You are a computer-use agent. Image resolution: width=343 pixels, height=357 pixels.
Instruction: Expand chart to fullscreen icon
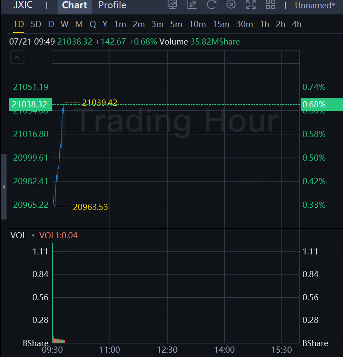(251, 5)
